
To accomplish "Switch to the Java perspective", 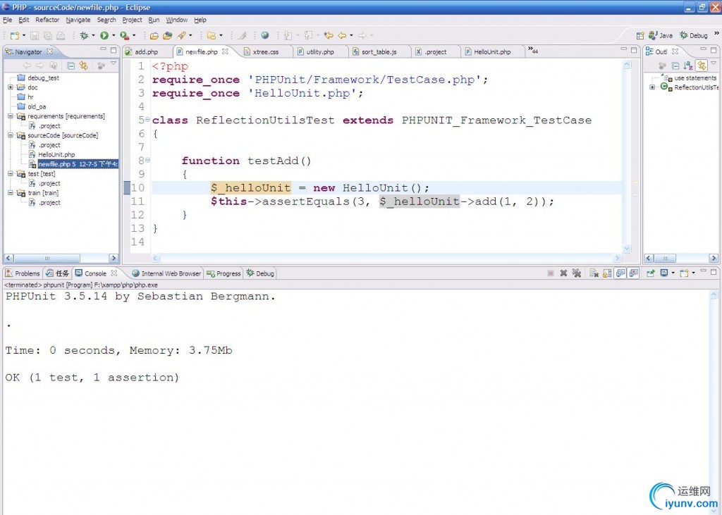I will (x=660, y=35).
